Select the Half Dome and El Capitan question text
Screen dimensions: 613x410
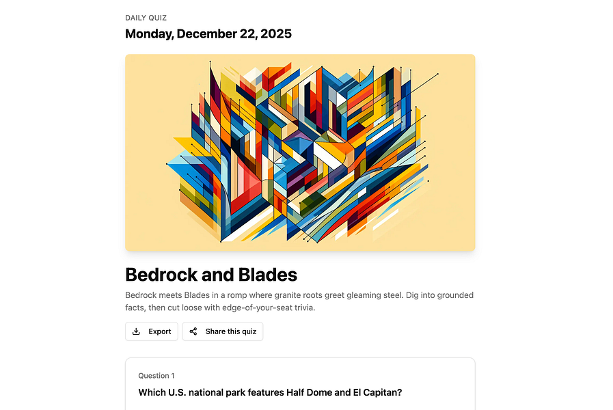point(270,392)
